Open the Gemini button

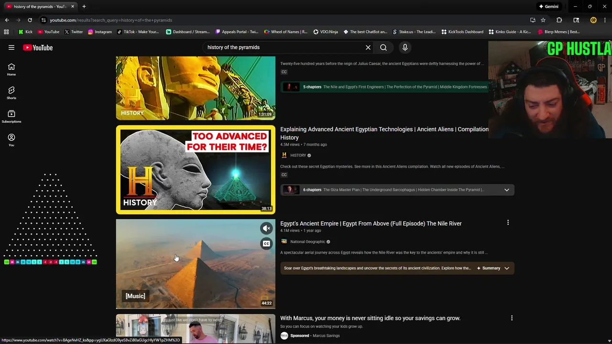pos(548,7)
